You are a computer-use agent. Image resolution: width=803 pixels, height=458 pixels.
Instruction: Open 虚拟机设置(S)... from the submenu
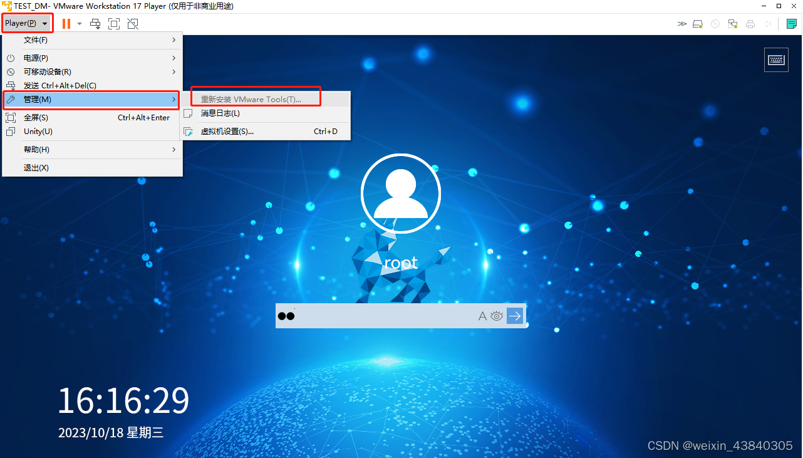266,132
